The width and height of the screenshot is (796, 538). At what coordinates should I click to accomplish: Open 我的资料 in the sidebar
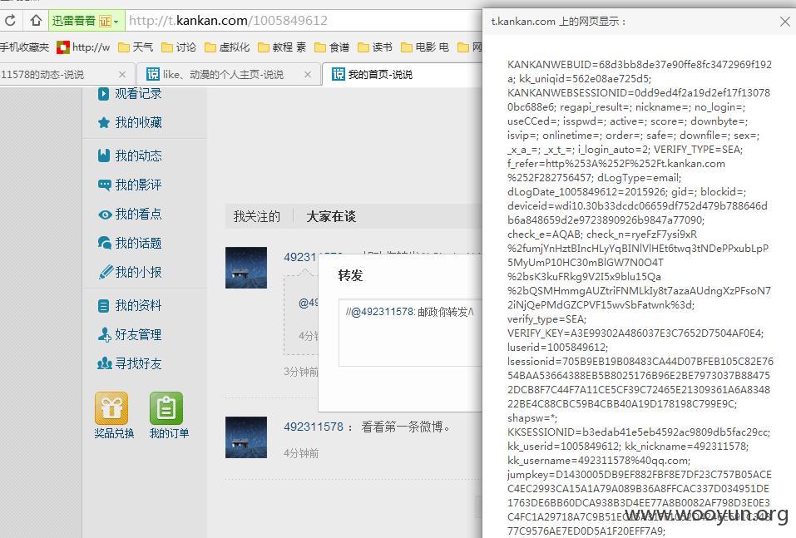pyautogui.click(x=130, y=305)
